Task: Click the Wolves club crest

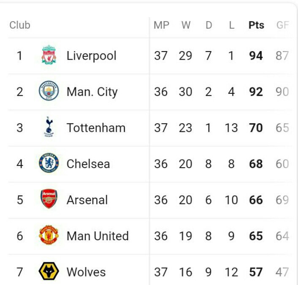Action: pyautogui.click(x=49, y=271)
